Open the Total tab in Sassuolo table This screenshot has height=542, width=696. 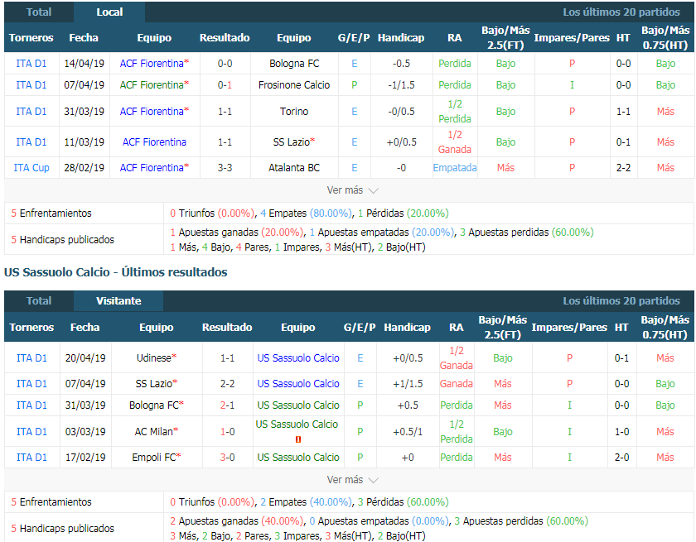click(x=39, y=301)
